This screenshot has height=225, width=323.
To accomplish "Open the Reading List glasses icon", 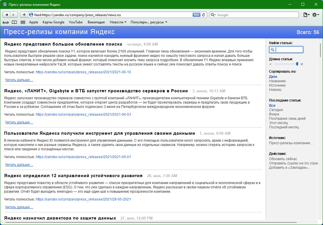I will click(x=5, y=22).
